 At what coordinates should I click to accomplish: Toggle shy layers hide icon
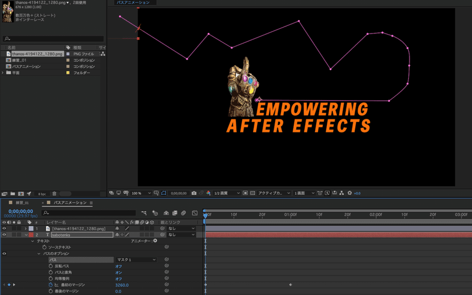(x=166, y=213)
